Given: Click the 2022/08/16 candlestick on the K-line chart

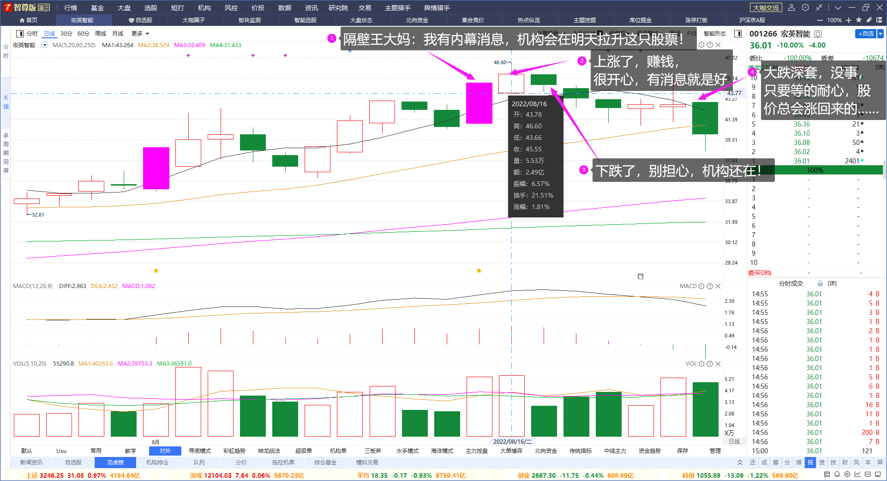Looking at the screenshot, I should click(511, 83).
